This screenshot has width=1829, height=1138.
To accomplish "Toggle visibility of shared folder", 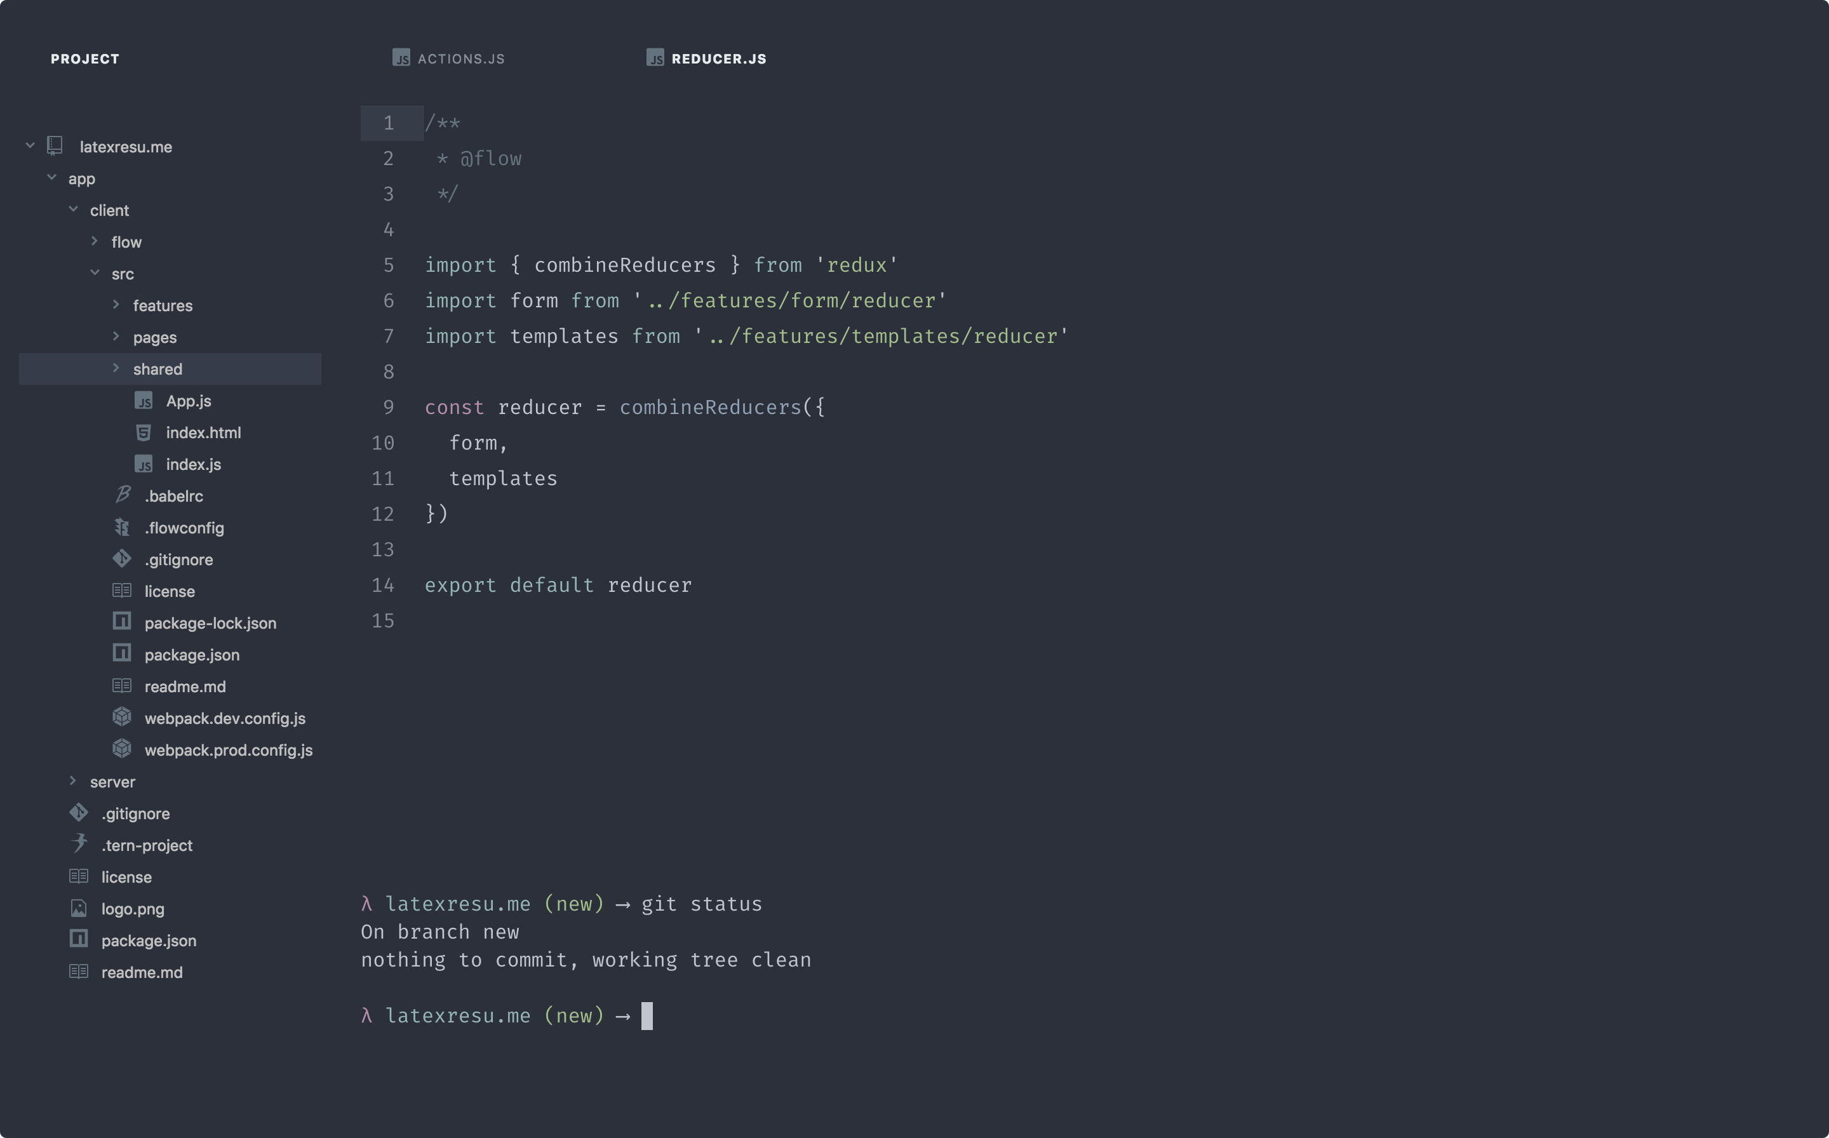I will tap(117, 368).
